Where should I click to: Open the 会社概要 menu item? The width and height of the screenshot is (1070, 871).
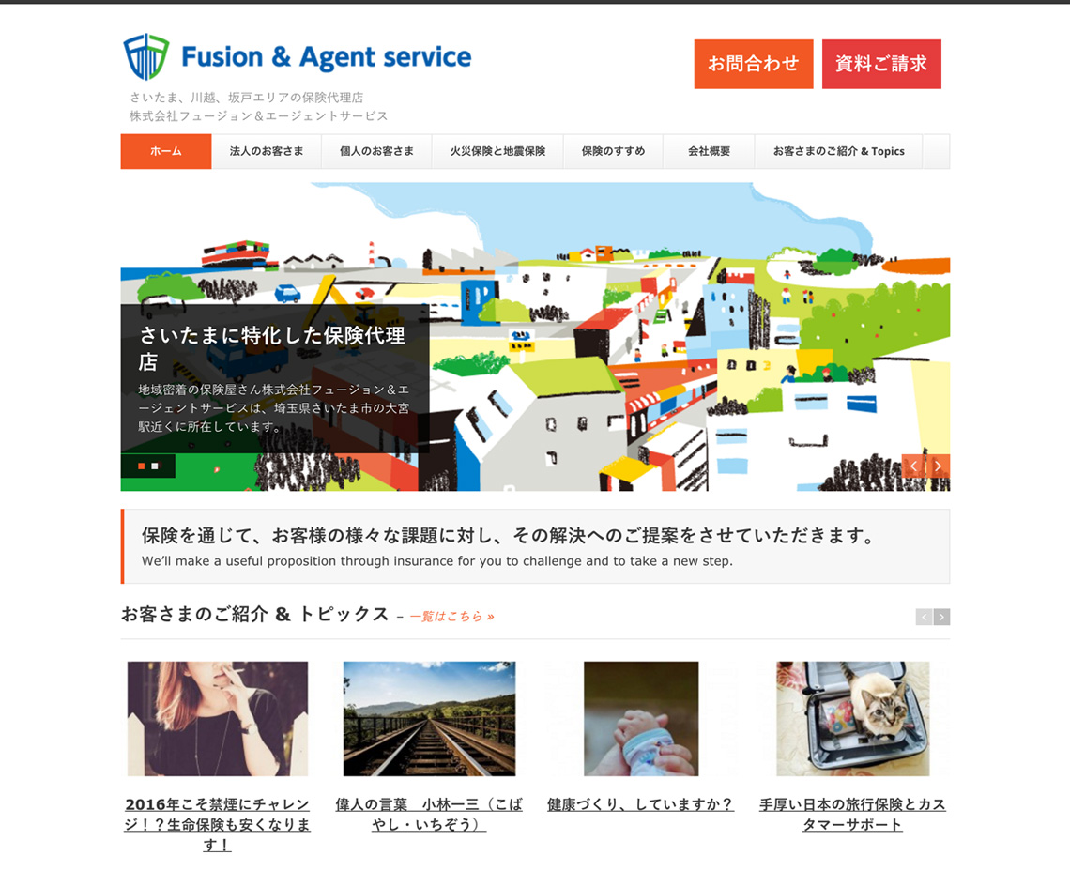[x=709, y=151]
